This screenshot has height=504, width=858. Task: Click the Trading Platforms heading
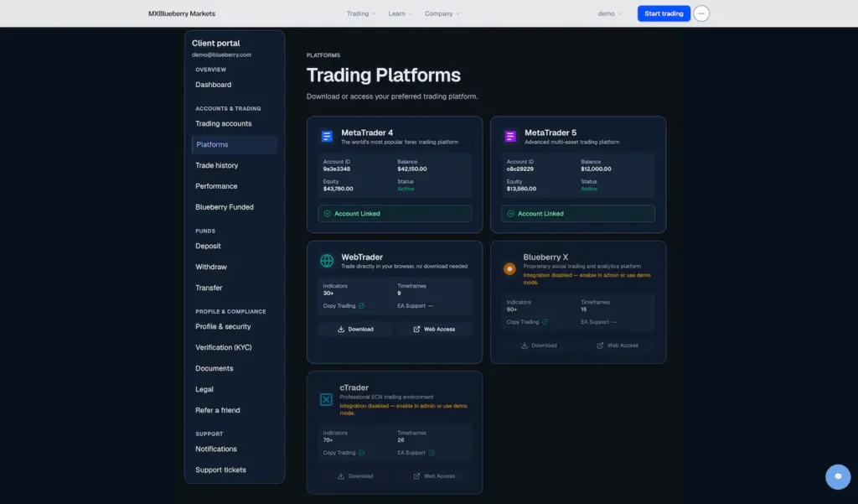384,75
